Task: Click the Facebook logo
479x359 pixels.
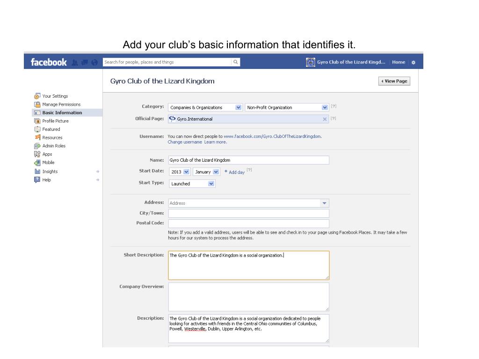Action: pos(49,62)
